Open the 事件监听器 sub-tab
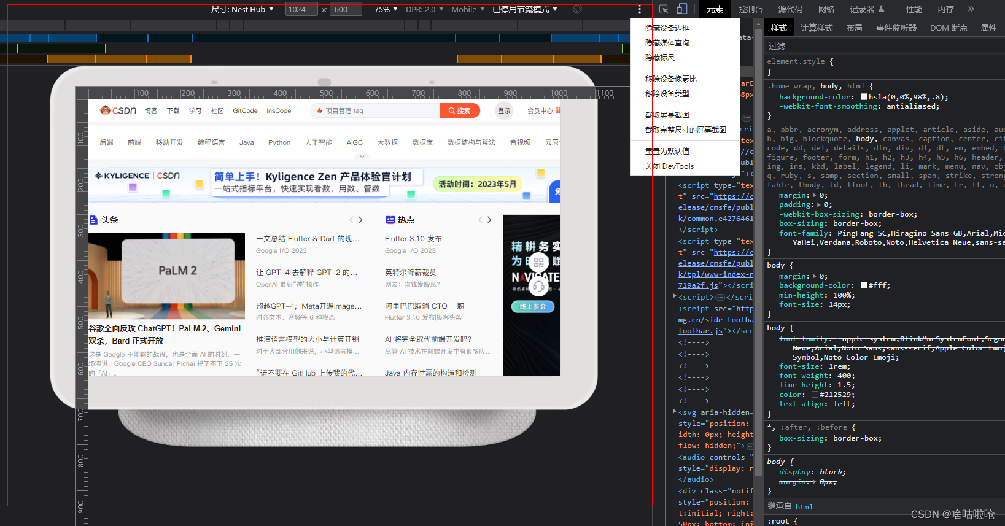 [896, 28]
